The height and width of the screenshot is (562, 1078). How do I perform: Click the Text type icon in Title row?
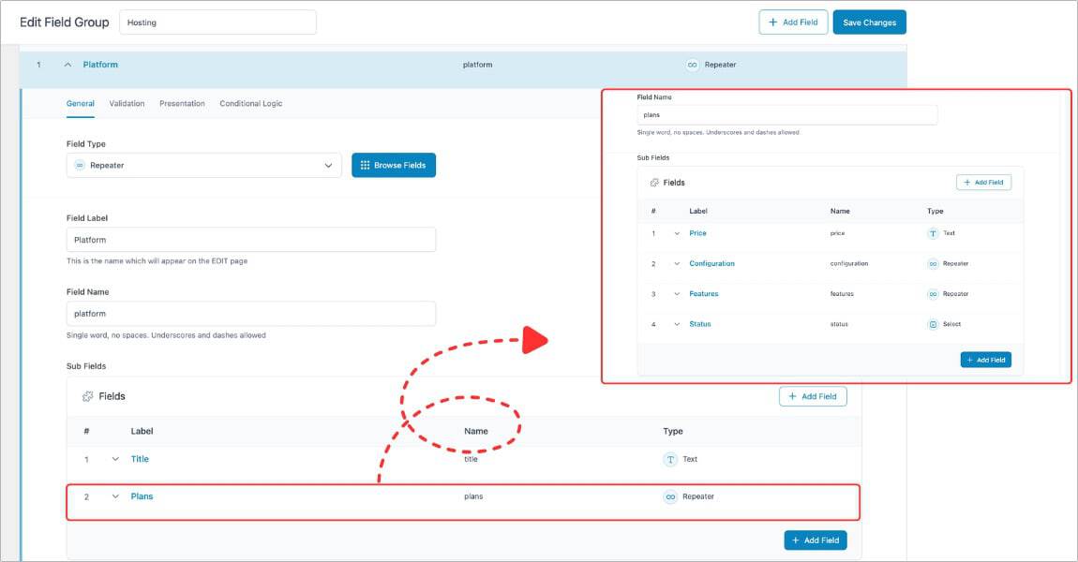(x=670, y=460)
